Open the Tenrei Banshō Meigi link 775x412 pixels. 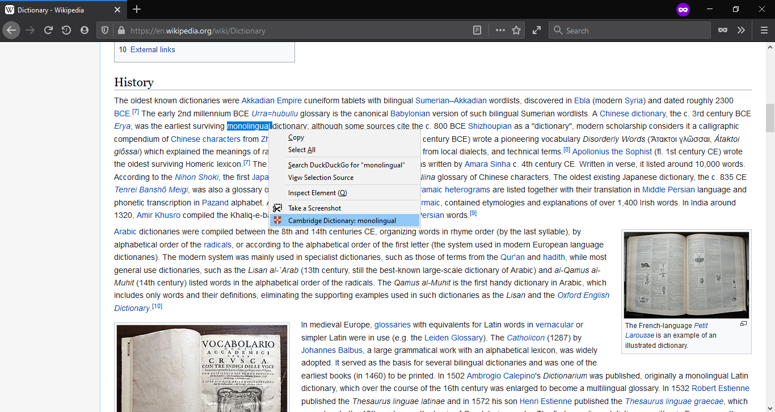[x=151, y=190]
